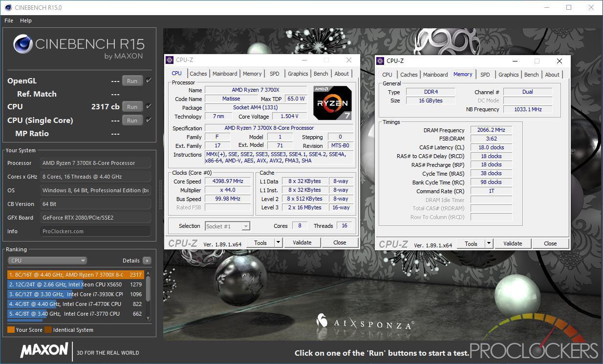The image size is (603, 364).
Task: Toggle the CPU (Single Core) checkbox
Action: [149, 120]
